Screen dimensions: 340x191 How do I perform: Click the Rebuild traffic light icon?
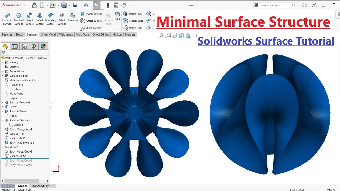pos(108,5)
